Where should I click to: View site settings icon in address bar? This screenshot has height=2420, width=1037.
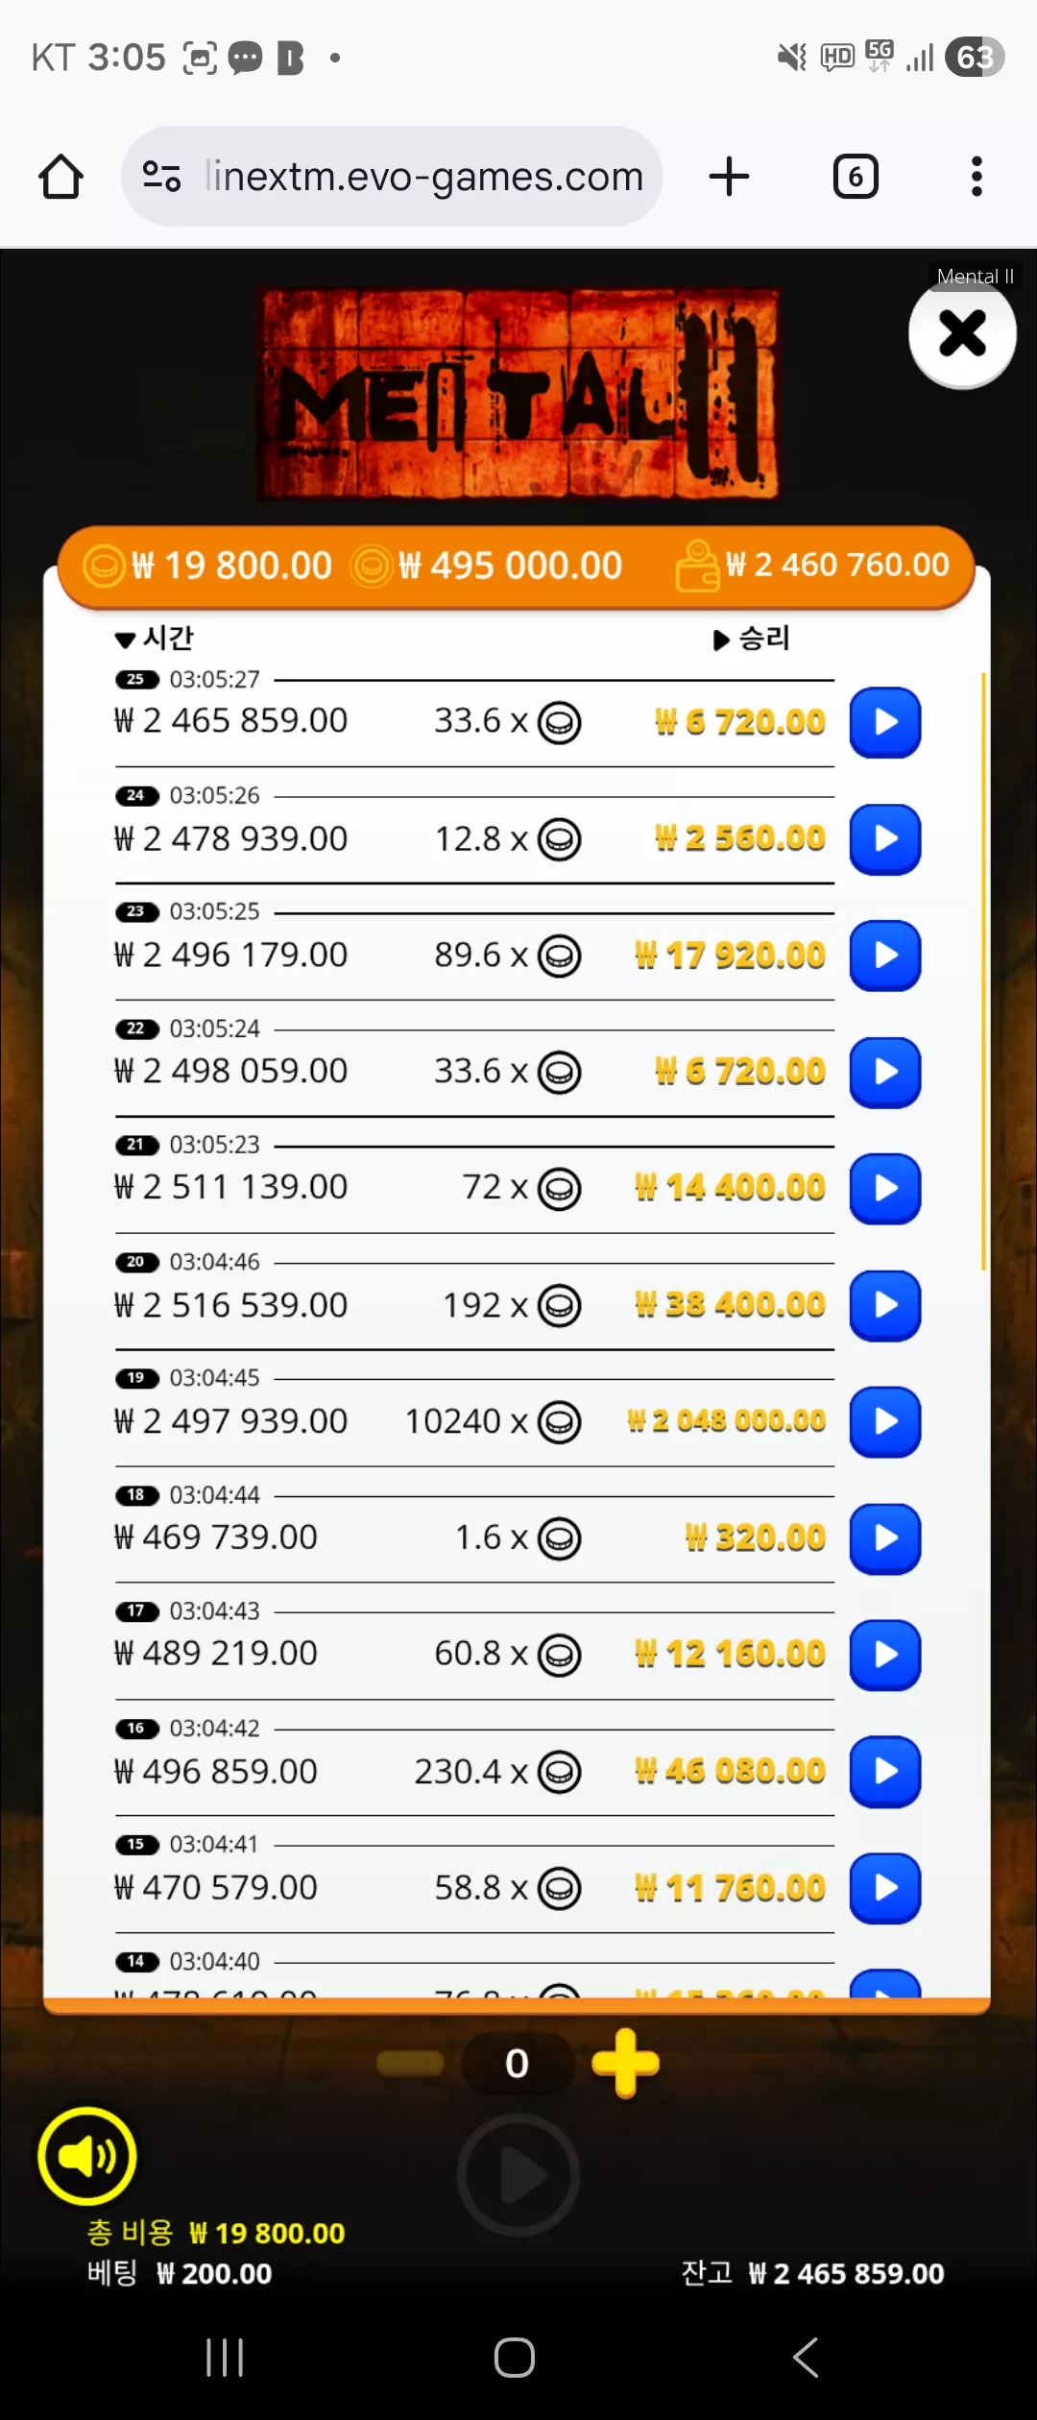[161, 177]
